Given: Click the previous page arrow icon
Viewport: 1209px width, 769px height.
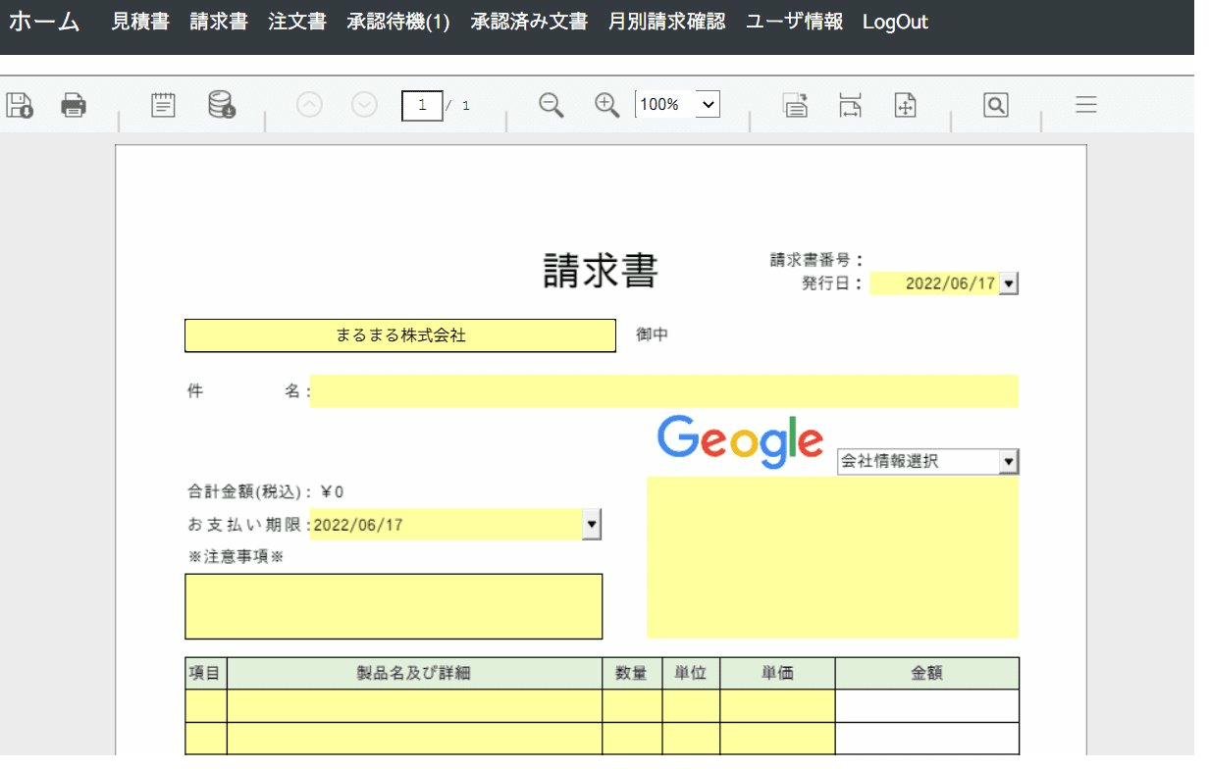Looking at the screenshot, I should click(x=309, y=104).
